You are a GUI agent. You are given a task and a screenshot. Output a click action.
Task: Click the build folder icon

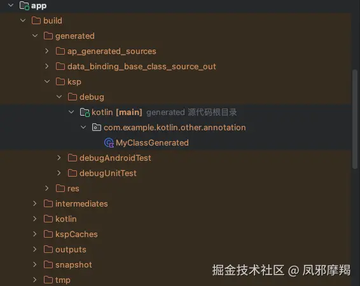pyautogui.click(x=36, y=20)
